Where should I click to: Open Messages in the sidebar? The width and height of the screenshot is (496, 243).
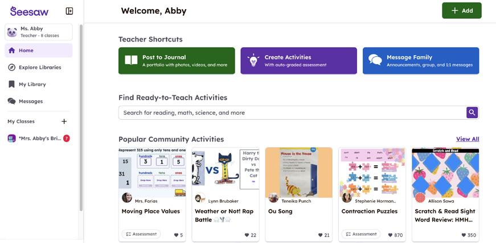[x=30, y=102]
